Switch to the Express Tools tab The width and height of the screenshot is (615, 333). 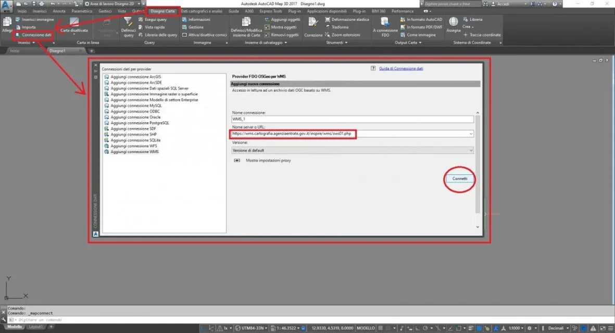pos(271,11)
